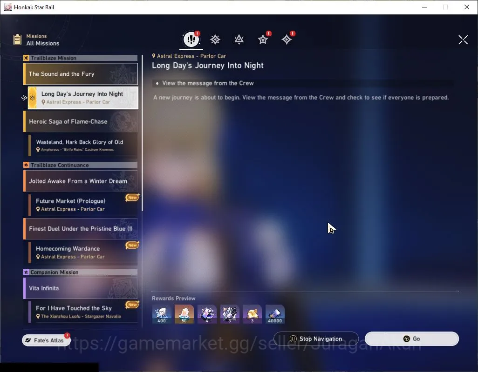Click location pin under Wasteland, Hark Back
The image size is (478, 372).
pos(38,149)
